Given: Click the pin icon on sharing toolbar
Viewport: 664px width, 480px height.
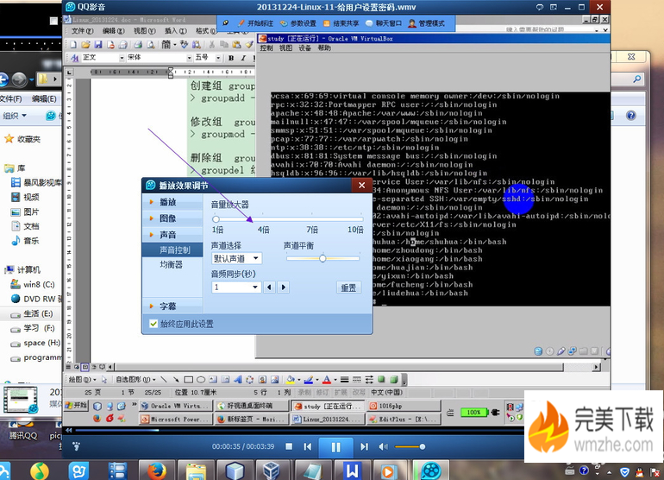Looking at the screenshot, I should coord(226,23).
